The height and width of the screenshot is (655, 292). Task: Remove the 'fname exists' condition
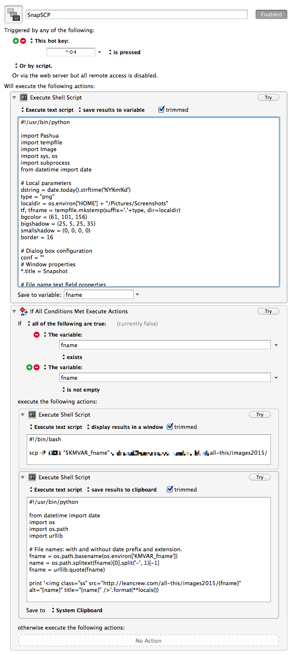pos(37,334)
